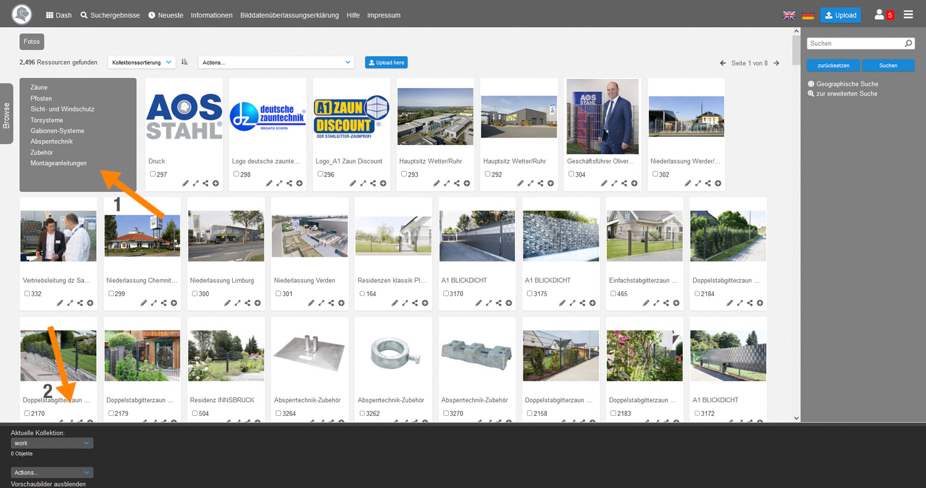The height and width of the screenshot is (488, 926).
Task: Add A1 BLICKDICHT resource 3170 to collection
Action: click(x=509, y=303)
